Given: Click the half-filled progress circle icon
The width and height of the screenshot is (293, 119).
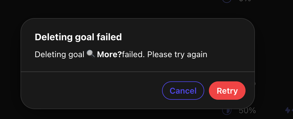Looking at the screenshot, I should tap(227, 111).
